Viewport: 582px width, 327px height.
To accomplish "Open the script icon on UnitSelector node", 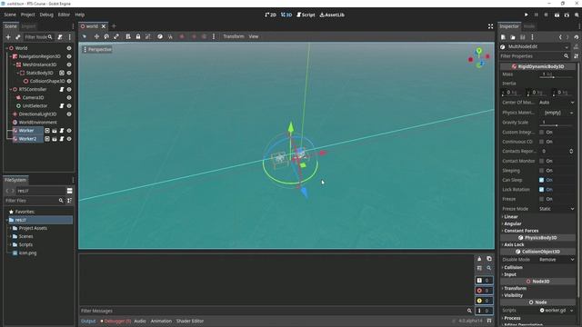I will [62, 105].
